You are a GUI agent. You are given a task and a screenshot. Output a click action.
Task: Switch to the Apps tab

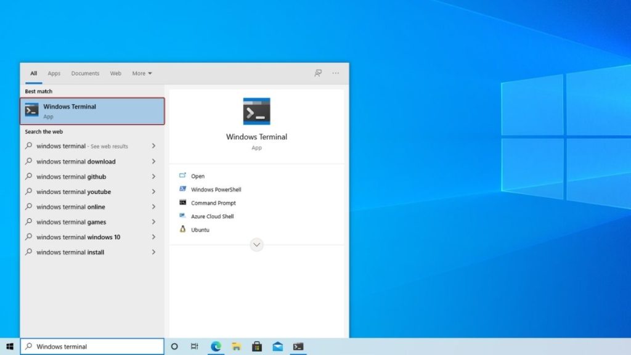pos(54,73)
